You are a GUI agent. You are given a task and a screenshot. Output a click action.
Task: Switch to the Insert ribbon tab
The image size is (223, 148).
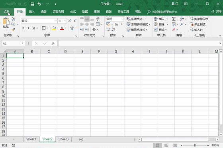click(x=31, y=12)
